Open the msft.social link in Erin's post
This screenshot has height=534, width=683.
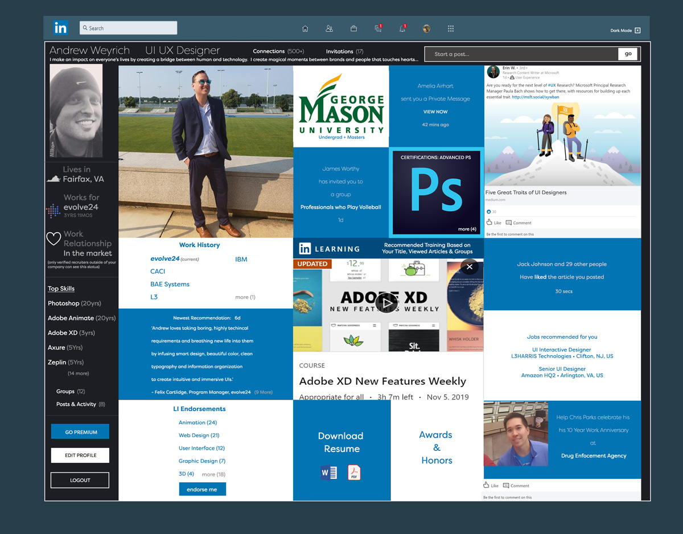coord(536,97)
